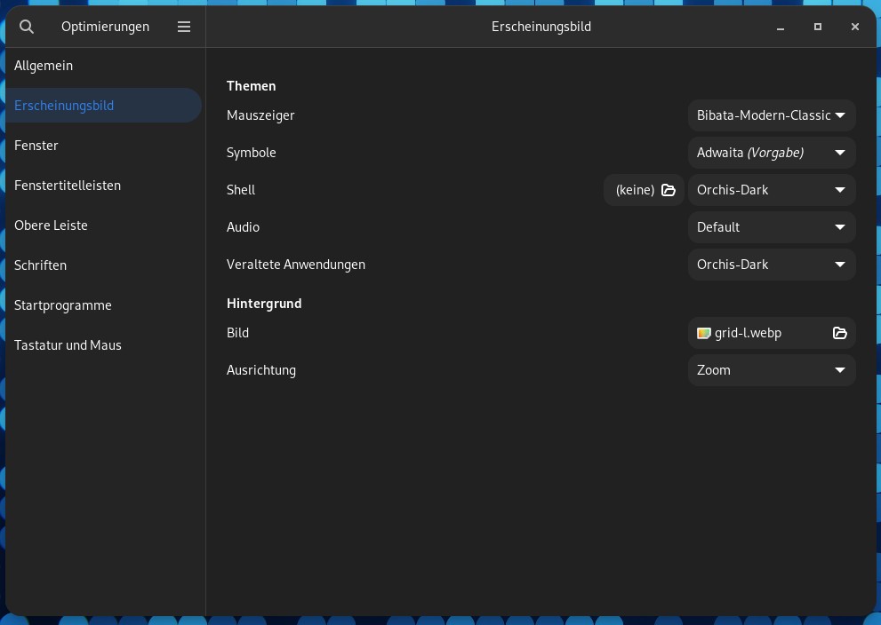This screenshot has height=625, width=881.
Task: Click the folder icon next to (keine)
Action: [669, 189]
